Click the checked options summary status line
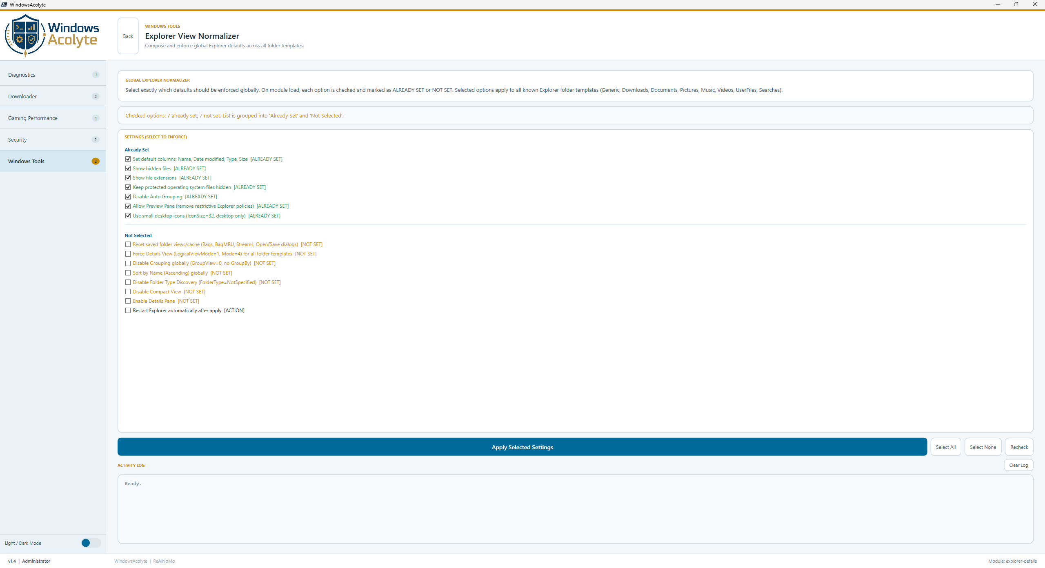1045x568 pixels. point(234,116)
